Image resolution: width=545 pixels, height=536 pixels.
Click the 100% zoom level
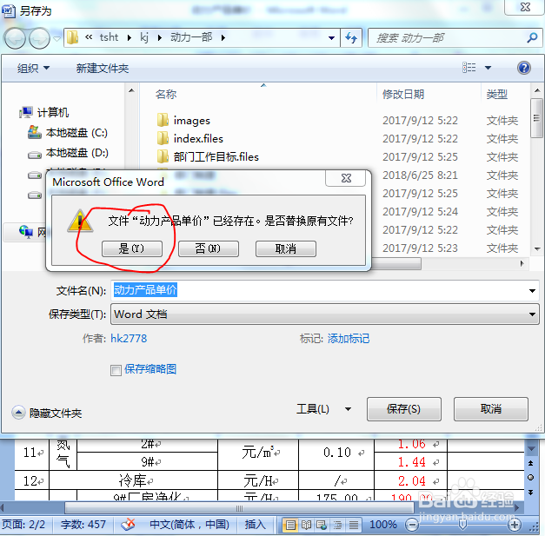[x=383, y=524]
